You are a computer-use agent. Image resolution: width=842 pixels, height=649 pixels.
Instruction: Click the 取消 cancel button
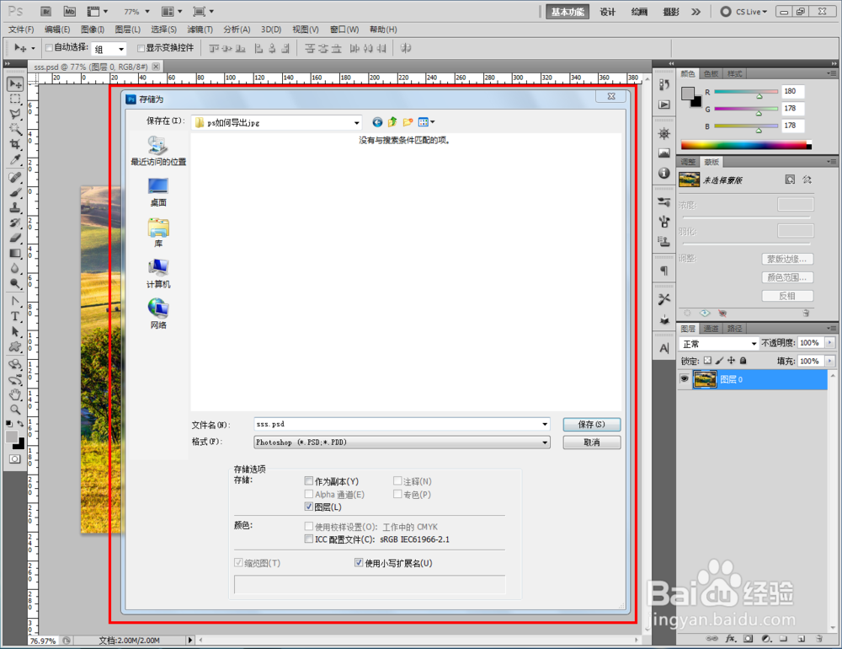pyautogui.click(x=591, y=442)
